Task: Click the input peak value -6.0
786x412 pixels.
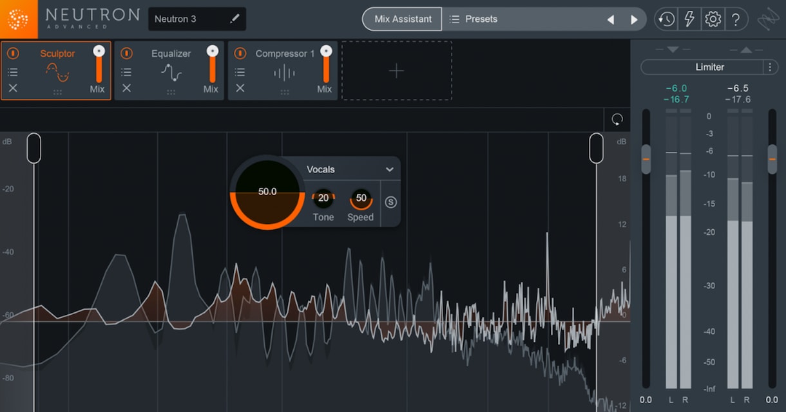Action: [x=675, y=88]
